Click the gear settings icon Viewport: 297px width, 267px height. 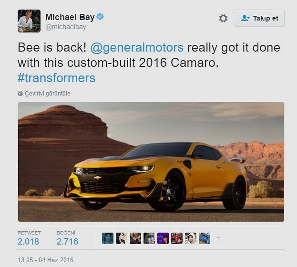pyautogui.click(x=223, y=19)
